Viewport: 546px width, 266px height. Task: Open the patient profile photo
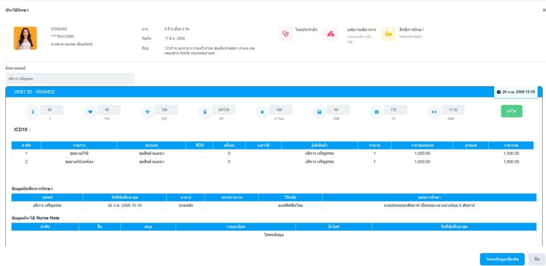(x=26, y=38)
